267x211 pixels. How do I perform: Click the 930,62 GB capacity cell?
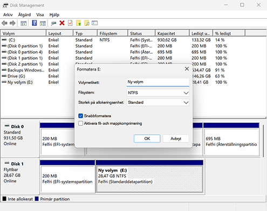tap(167, 40)
